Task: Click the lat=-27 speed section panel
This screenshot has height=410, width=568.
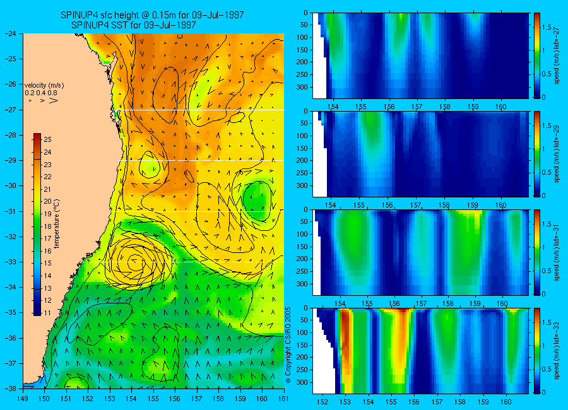Action: pyautogui.click(x=420, y=56)
